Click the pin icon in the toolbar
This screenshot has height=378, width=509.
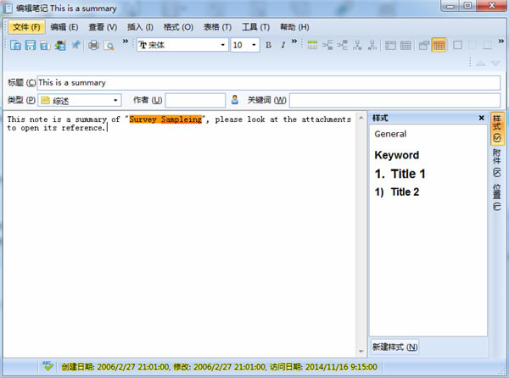(76, 45)
